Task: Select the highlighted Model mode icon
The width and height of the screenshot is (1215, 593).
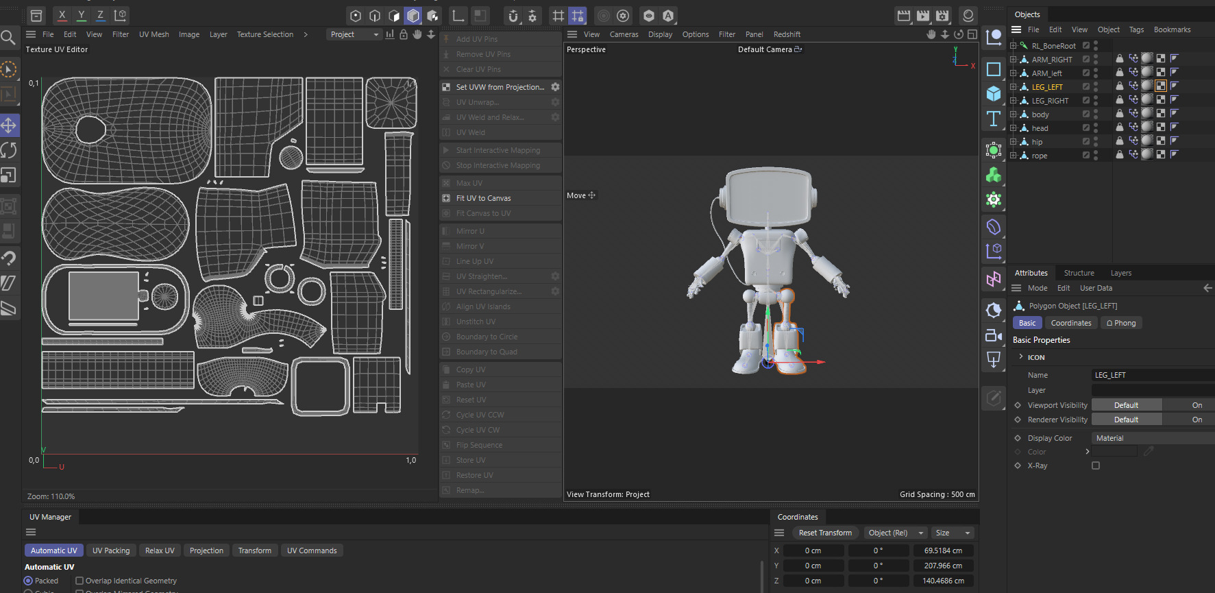Action: (x=413, y=15)
